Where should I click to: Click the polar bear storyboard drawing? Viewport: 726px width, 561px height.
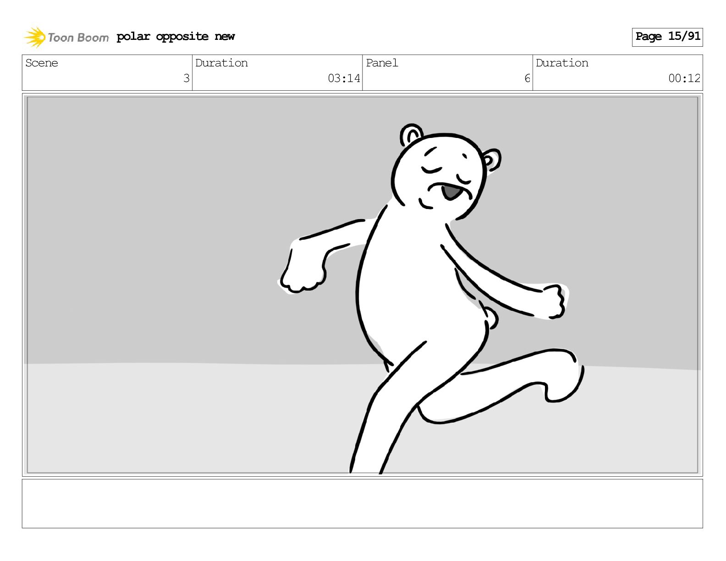431,298
